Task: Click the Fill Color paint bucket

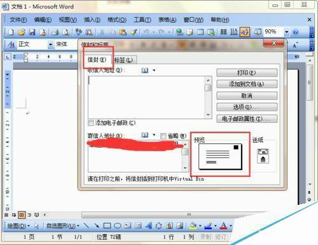Action: [x=193, y=226]
